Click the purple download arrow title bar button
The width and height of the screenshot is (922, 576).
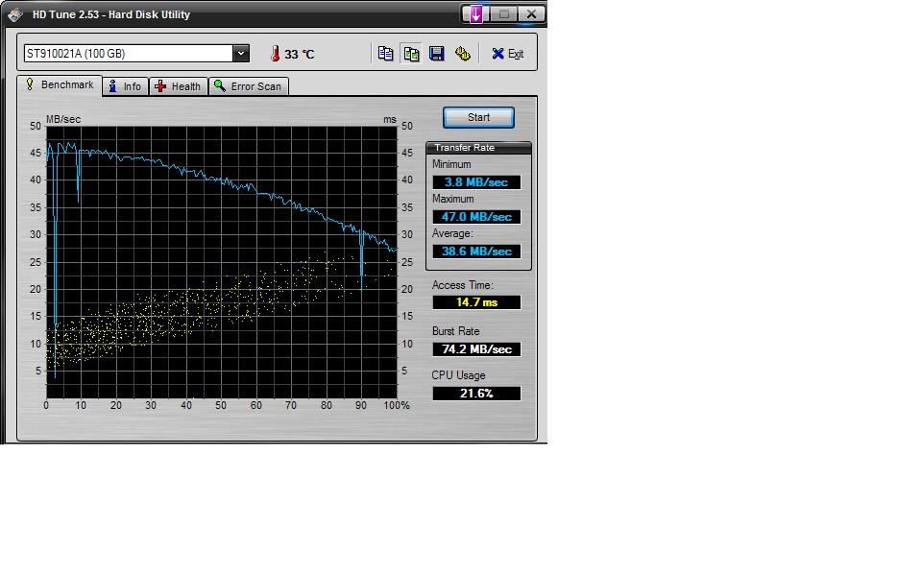point(475,13)
